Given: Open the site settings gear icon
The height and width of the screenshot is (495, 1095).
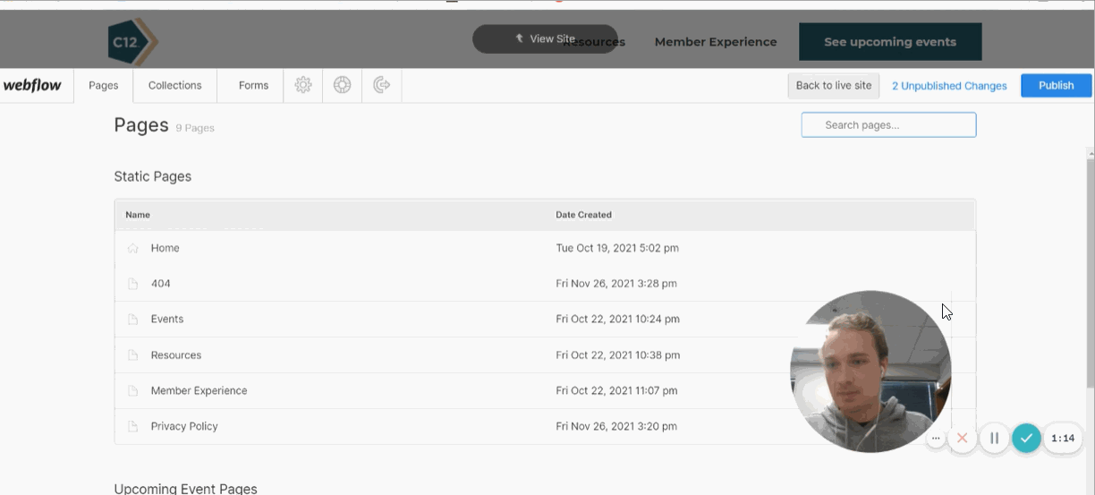Looking at the screenshot, I should point(303,85).
